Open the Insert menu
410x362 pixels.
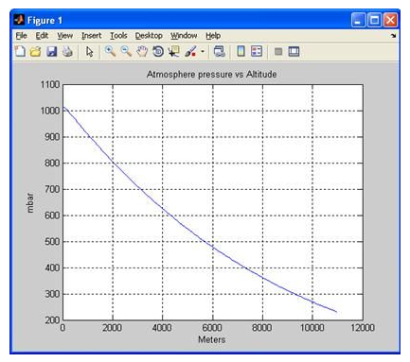point(92,36)
